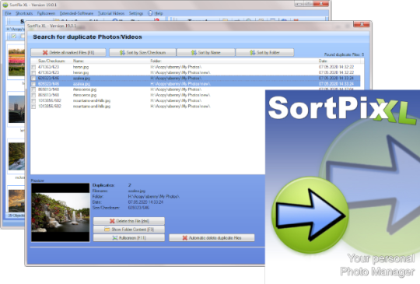The width and height of the screenshot is (420, 284).
Task: Open the Tutorial Videos menu
Action: [111, 13]
